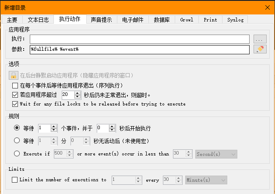Screen dimensions: 275x194
Task: Switch to the Syslog tab
Action: 236,19
